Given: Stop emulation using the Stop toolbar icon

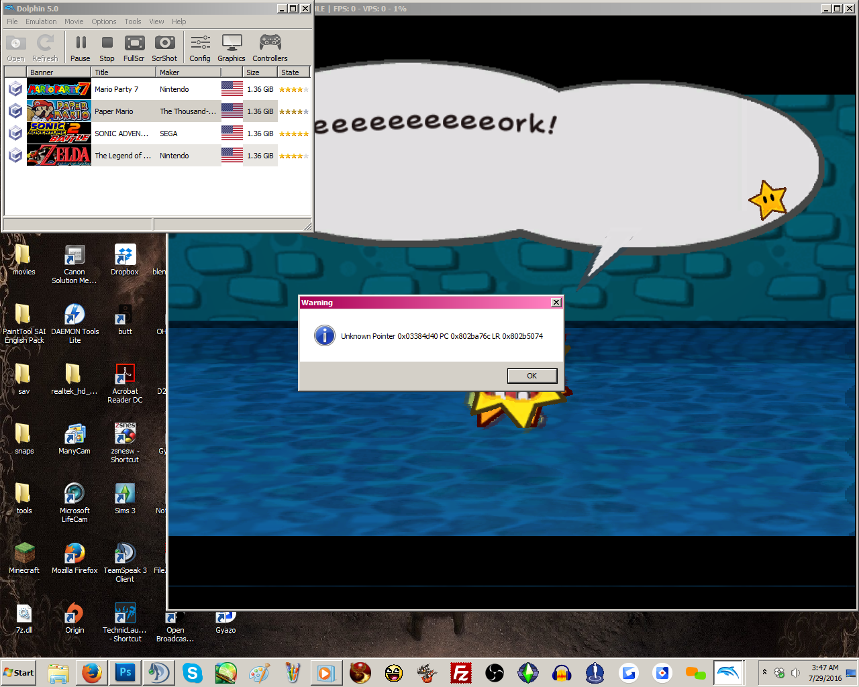Looking at the screenshot, I should 107,48.
